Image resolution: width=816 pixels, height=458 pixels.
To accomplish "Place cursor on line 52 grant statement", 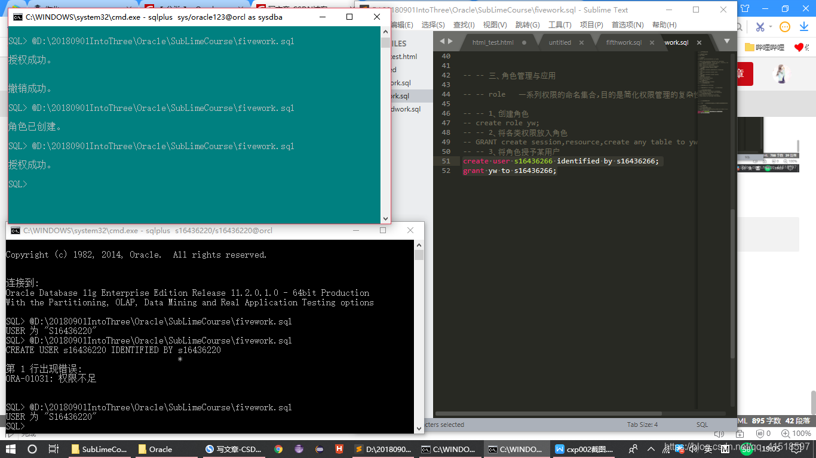I will coord(510,171).
